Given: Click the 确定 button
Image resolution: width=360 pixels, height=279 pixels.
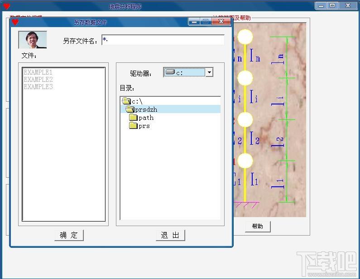Looking at the screenshot, I should click(x=69, y=235).
